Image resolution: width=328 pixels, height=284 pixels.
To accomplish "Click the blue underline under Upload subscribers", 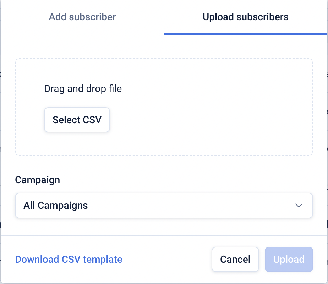I will coord(245,34).
